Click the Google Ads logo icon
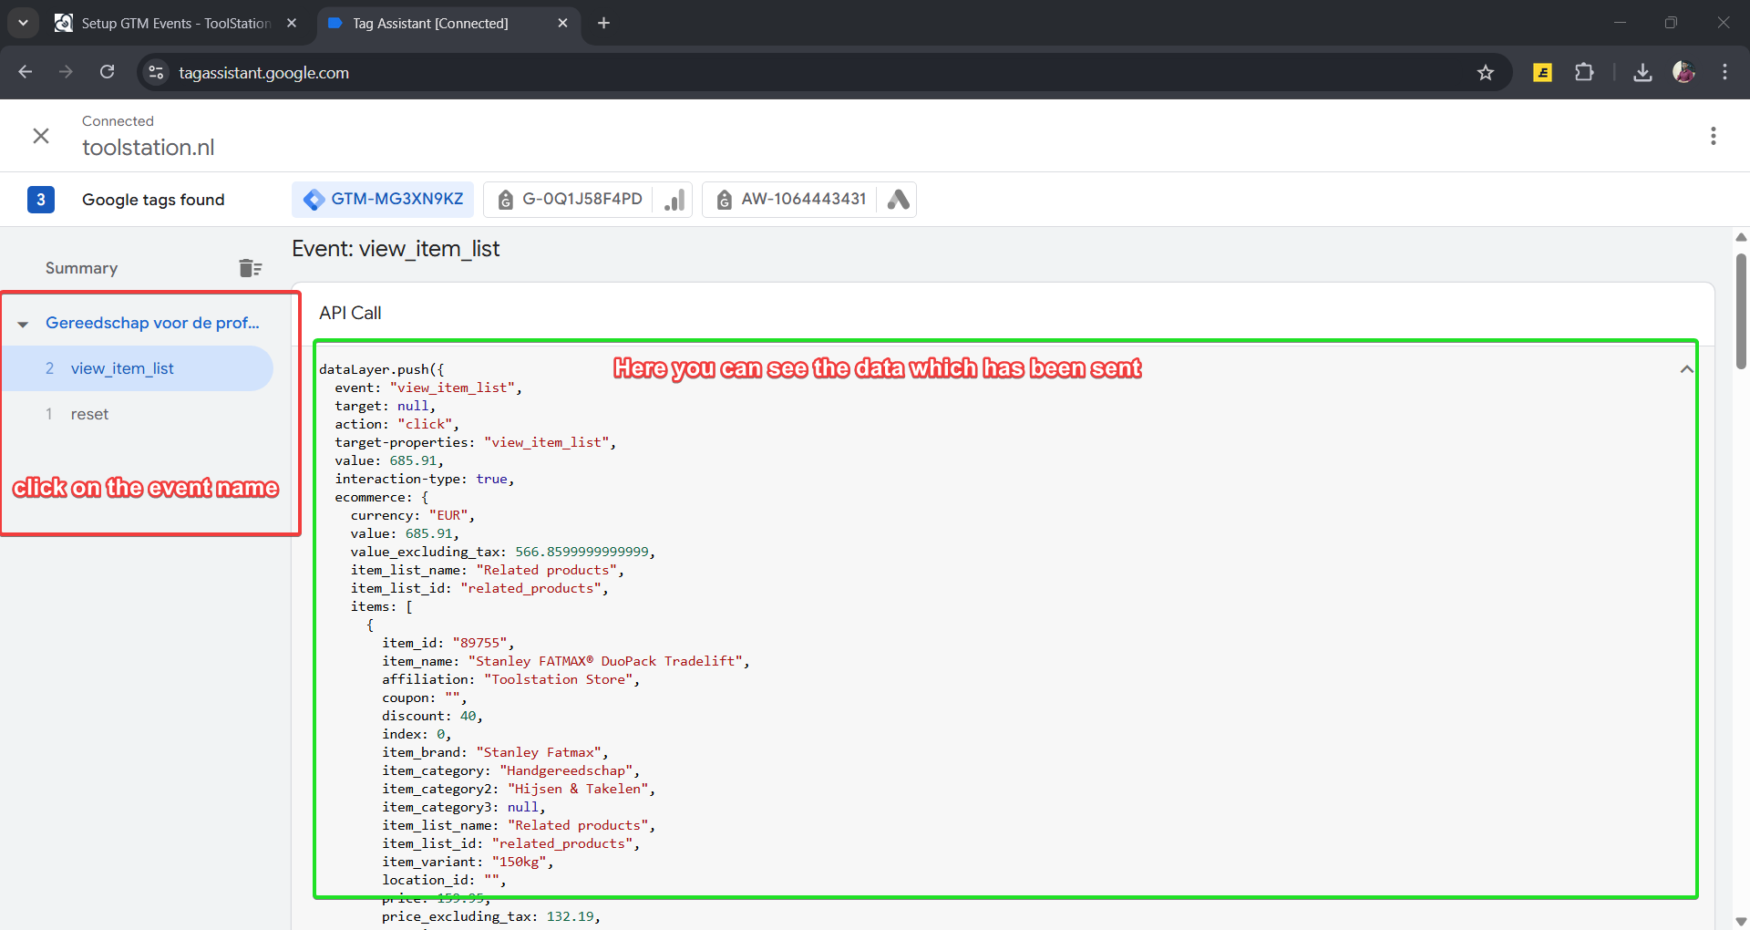 point(898,200)
